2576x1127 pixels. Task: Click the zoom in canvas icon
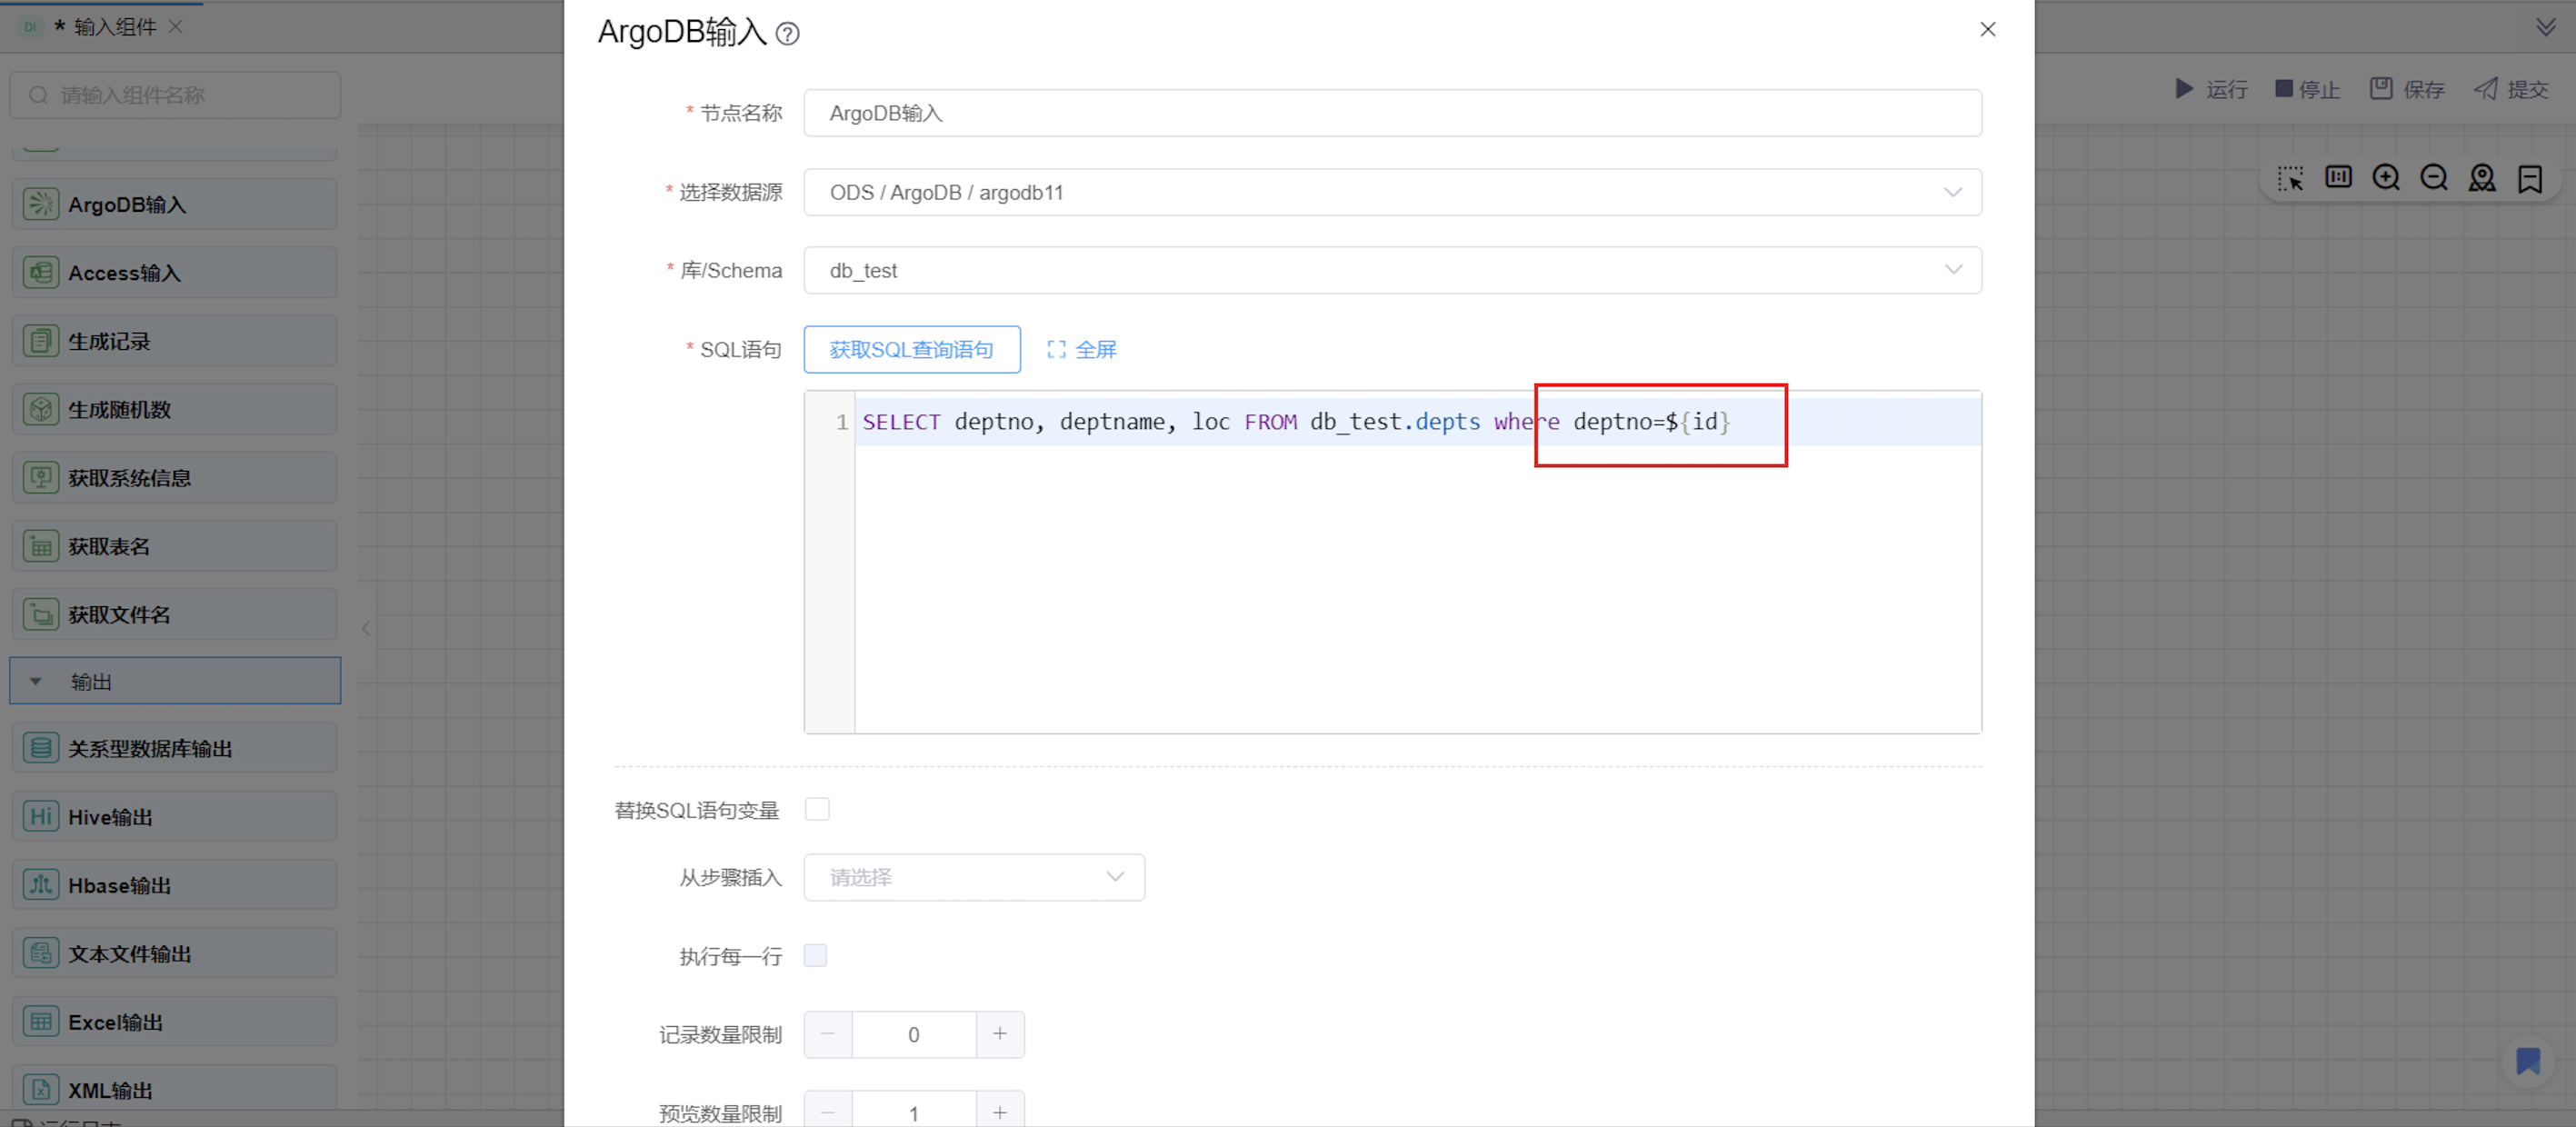click(2386, 178)
